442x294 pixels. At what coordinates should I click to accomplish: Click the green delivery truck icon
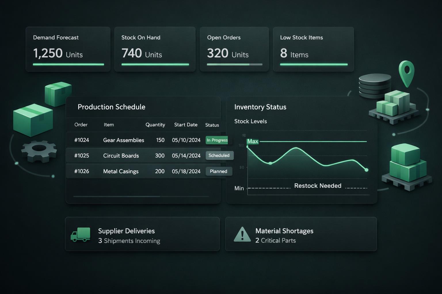[x=80, y=235]
